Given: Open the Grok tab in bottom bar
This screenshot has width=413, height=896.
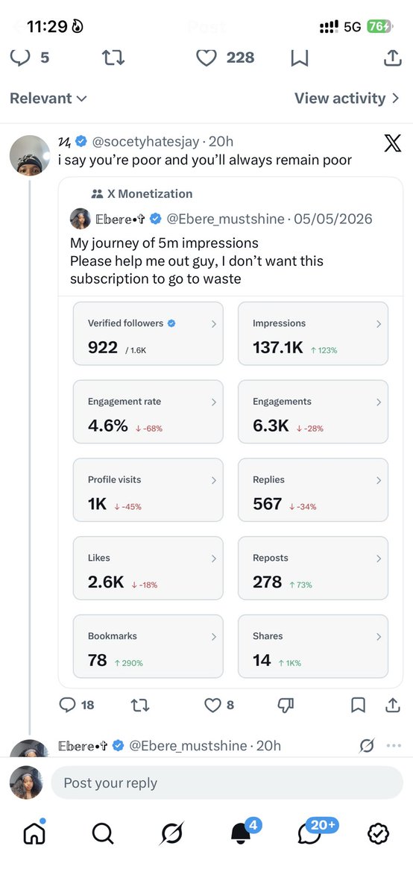Looking at the screenshot, I should (x=171, y=833).
